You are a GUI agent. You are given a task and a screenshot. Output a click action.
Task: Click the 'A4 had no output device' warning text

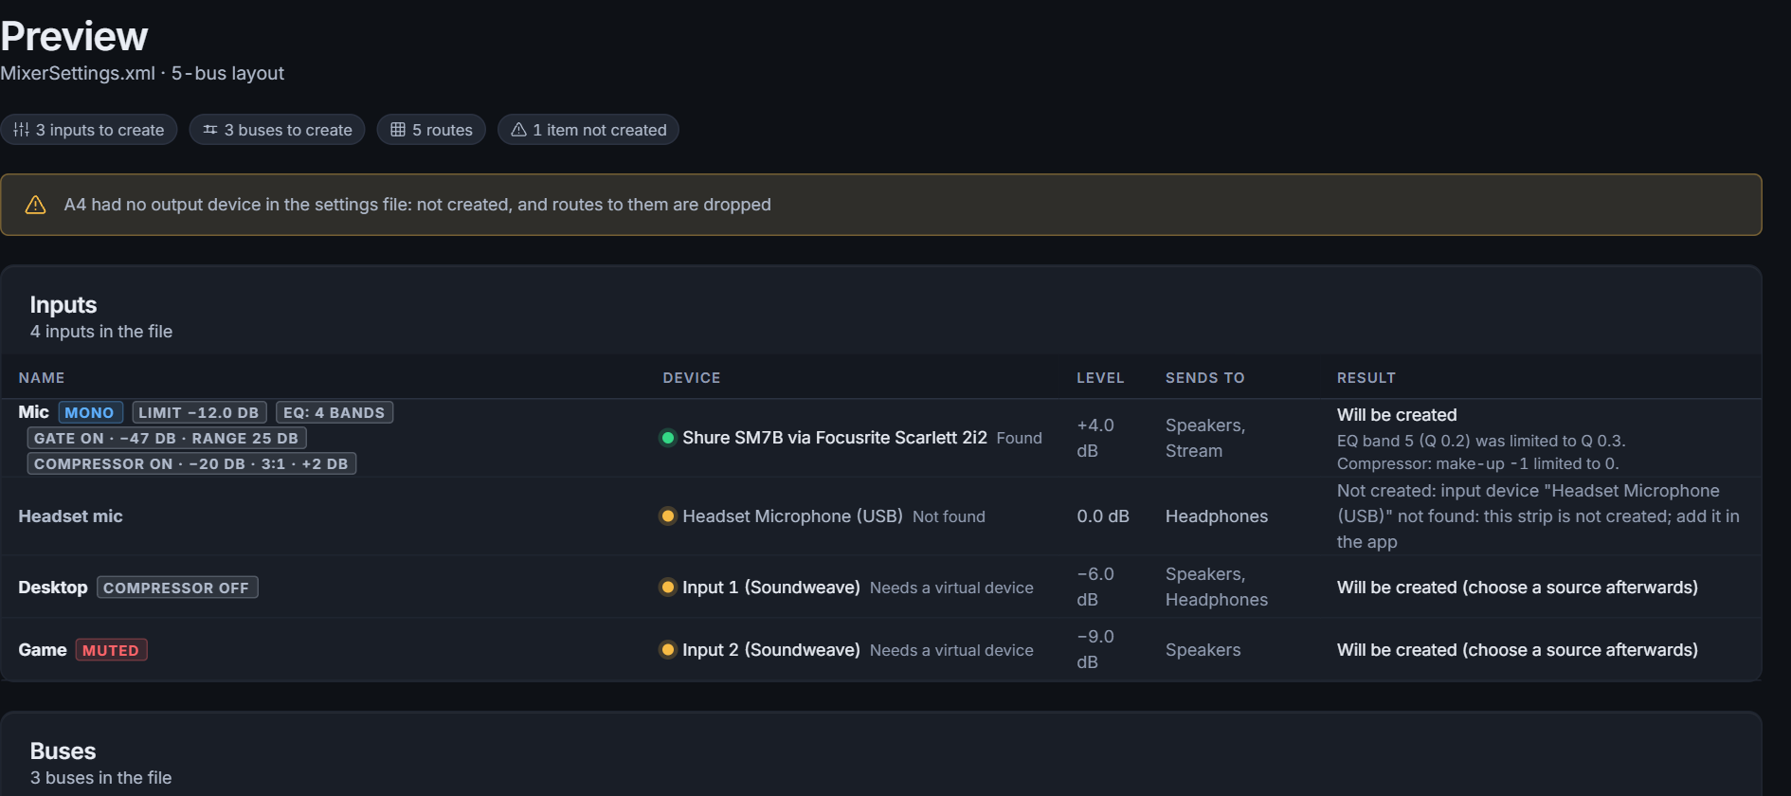coord(418,205)
